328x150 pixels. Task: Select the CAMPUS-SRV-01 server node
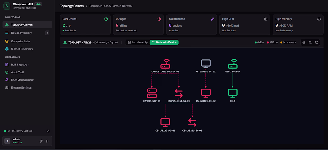(152, 93)
